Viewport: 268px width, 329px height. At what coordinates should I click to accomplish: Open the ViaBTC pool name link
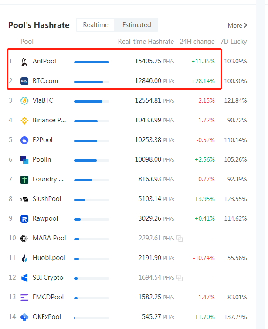[43, 100]
